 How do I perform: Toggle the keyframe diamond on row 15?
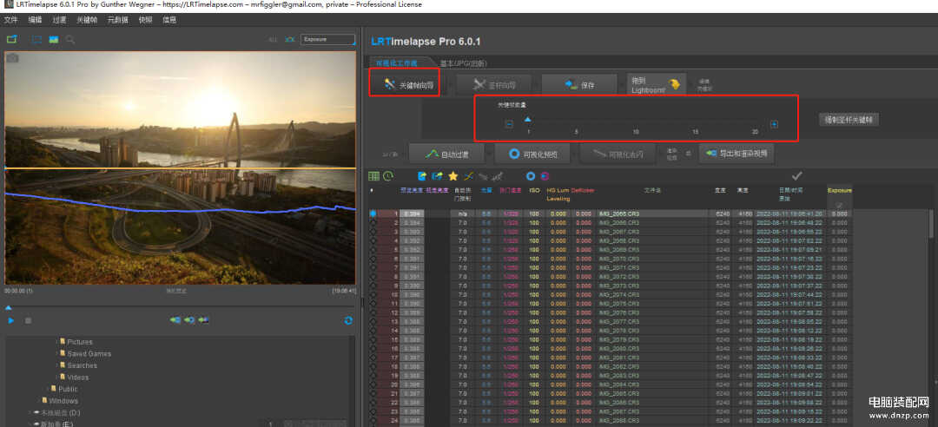tap(373, 339)
